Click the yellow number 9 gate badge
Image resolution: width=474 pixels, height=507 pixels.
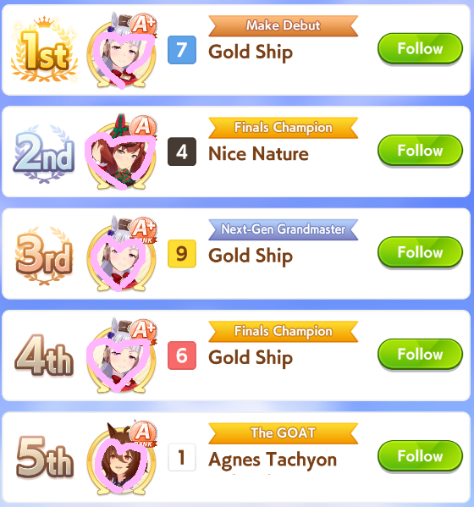click(x=182, y=254)
